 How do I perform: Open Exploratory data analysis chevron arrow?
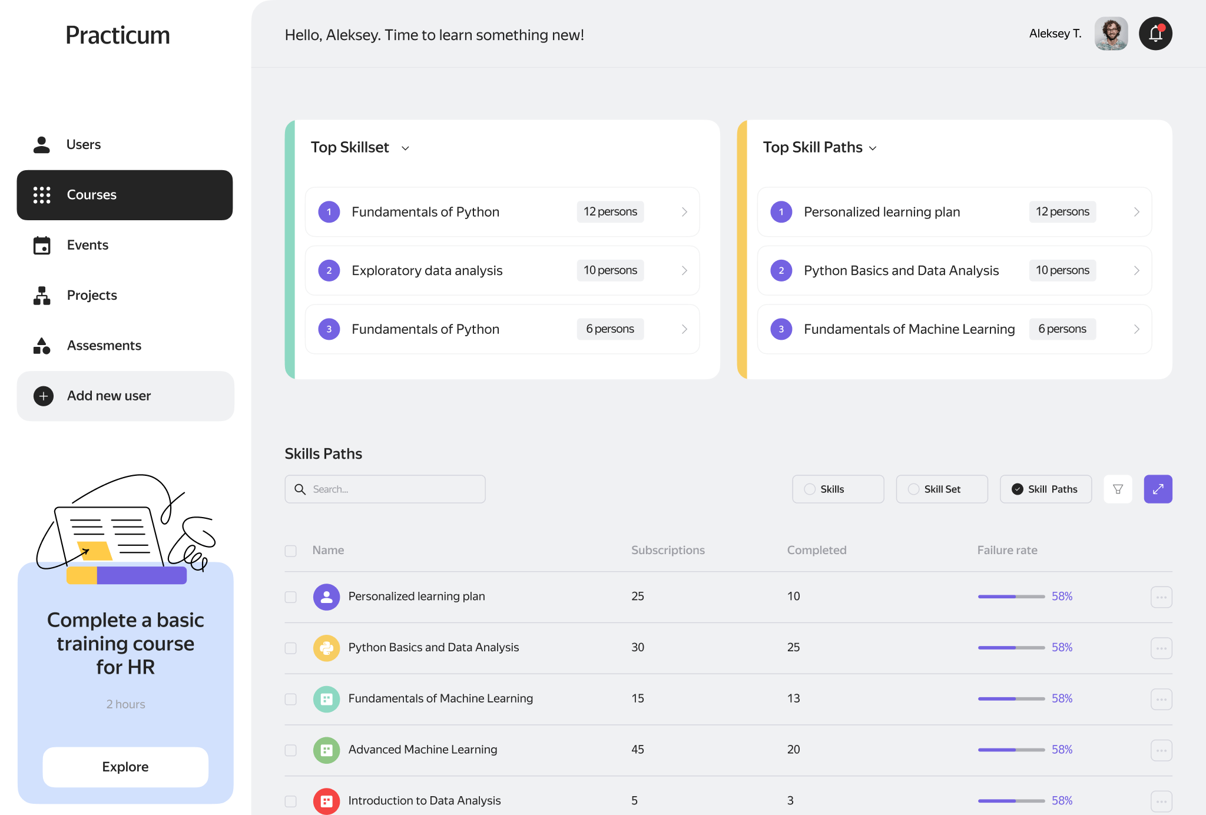[684, 270]
